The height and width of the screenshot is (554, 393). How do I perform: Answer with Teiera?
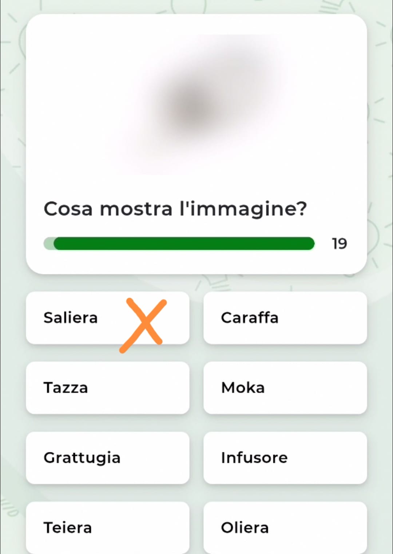pyautogui.click(x=107, y=527)
